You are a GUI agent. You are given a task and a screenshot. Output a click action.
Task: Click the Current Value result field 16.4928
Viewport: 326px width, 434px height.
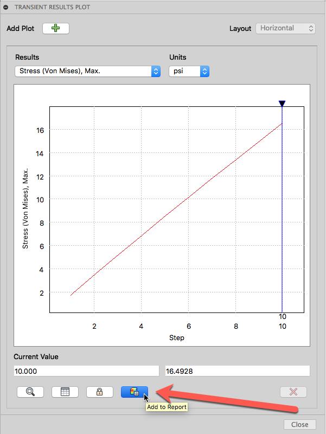tap(238, 371)
